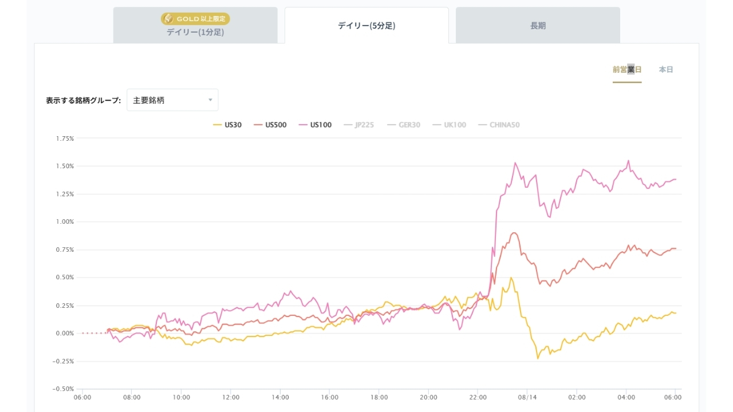Enable JP225 series in legend

(358, 125)
